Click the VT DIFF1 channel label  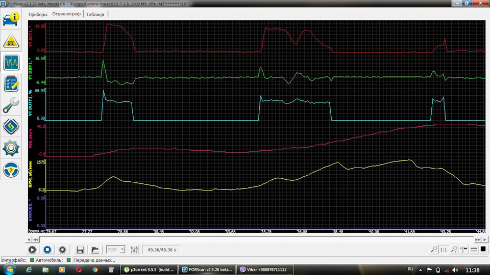pyautogui.click(x=30, y=69)
